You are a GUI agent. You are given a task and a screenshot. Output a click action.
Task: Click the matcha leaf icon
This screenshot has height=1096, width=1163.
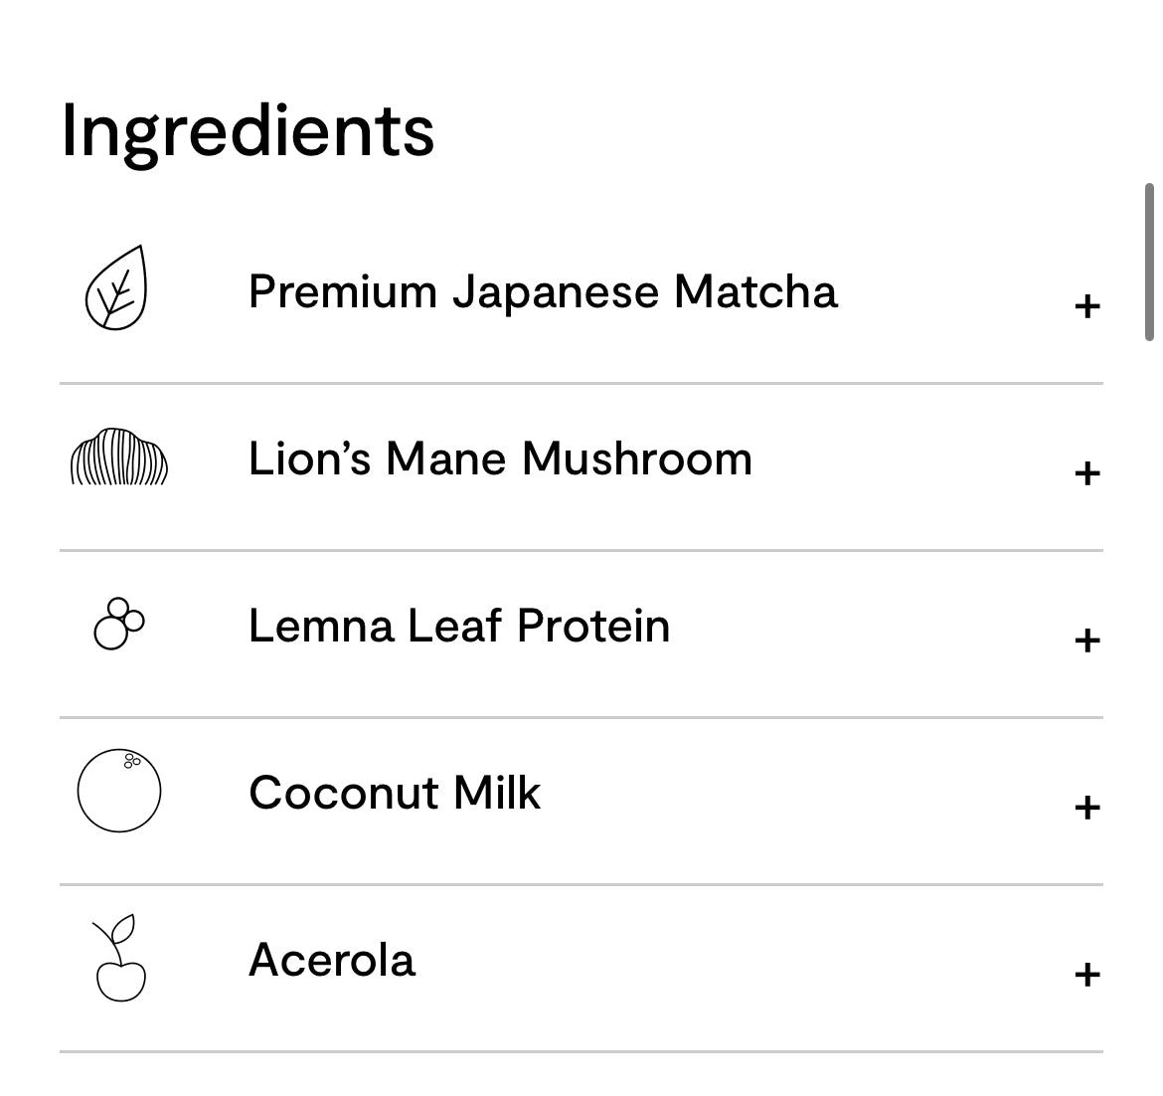pyautogui.click(x=117, y=288)
